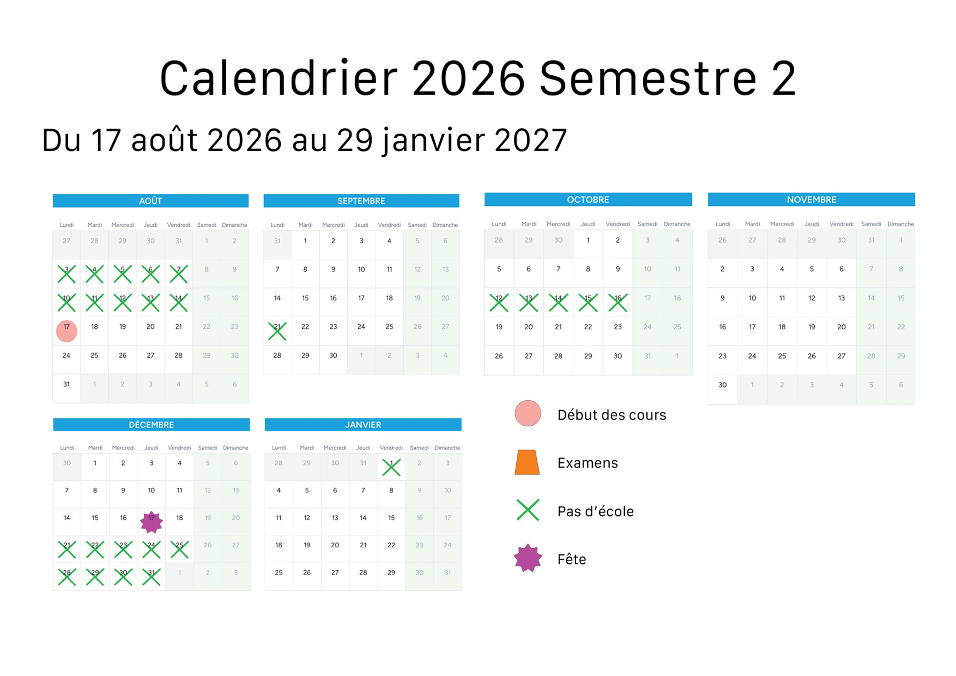The width and height of the screenshot is (956, 676).
Task: Select January 29 in the JANVIER grid
Action: 391,573
